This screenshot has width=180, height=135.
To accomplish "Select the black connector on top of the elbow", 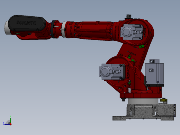I will [x=128, y=16].
